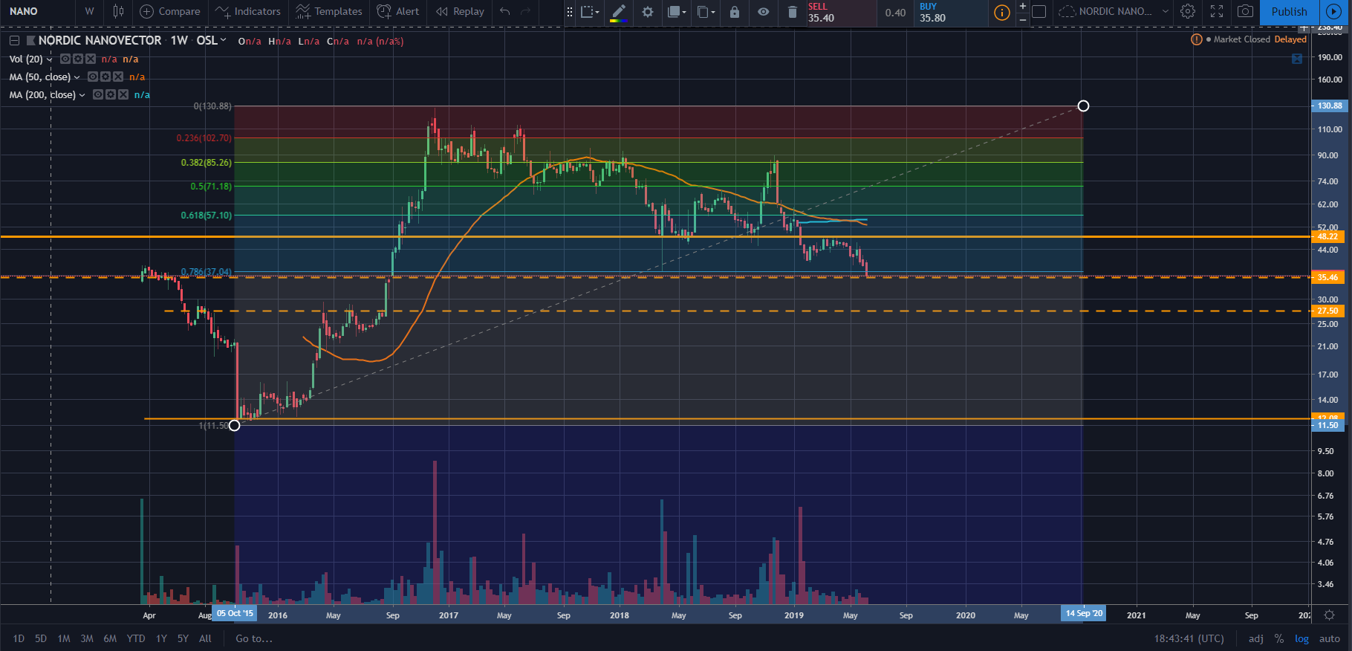Toggle auto scale mode
The image size is (1352, 651).
[1330, 638]
